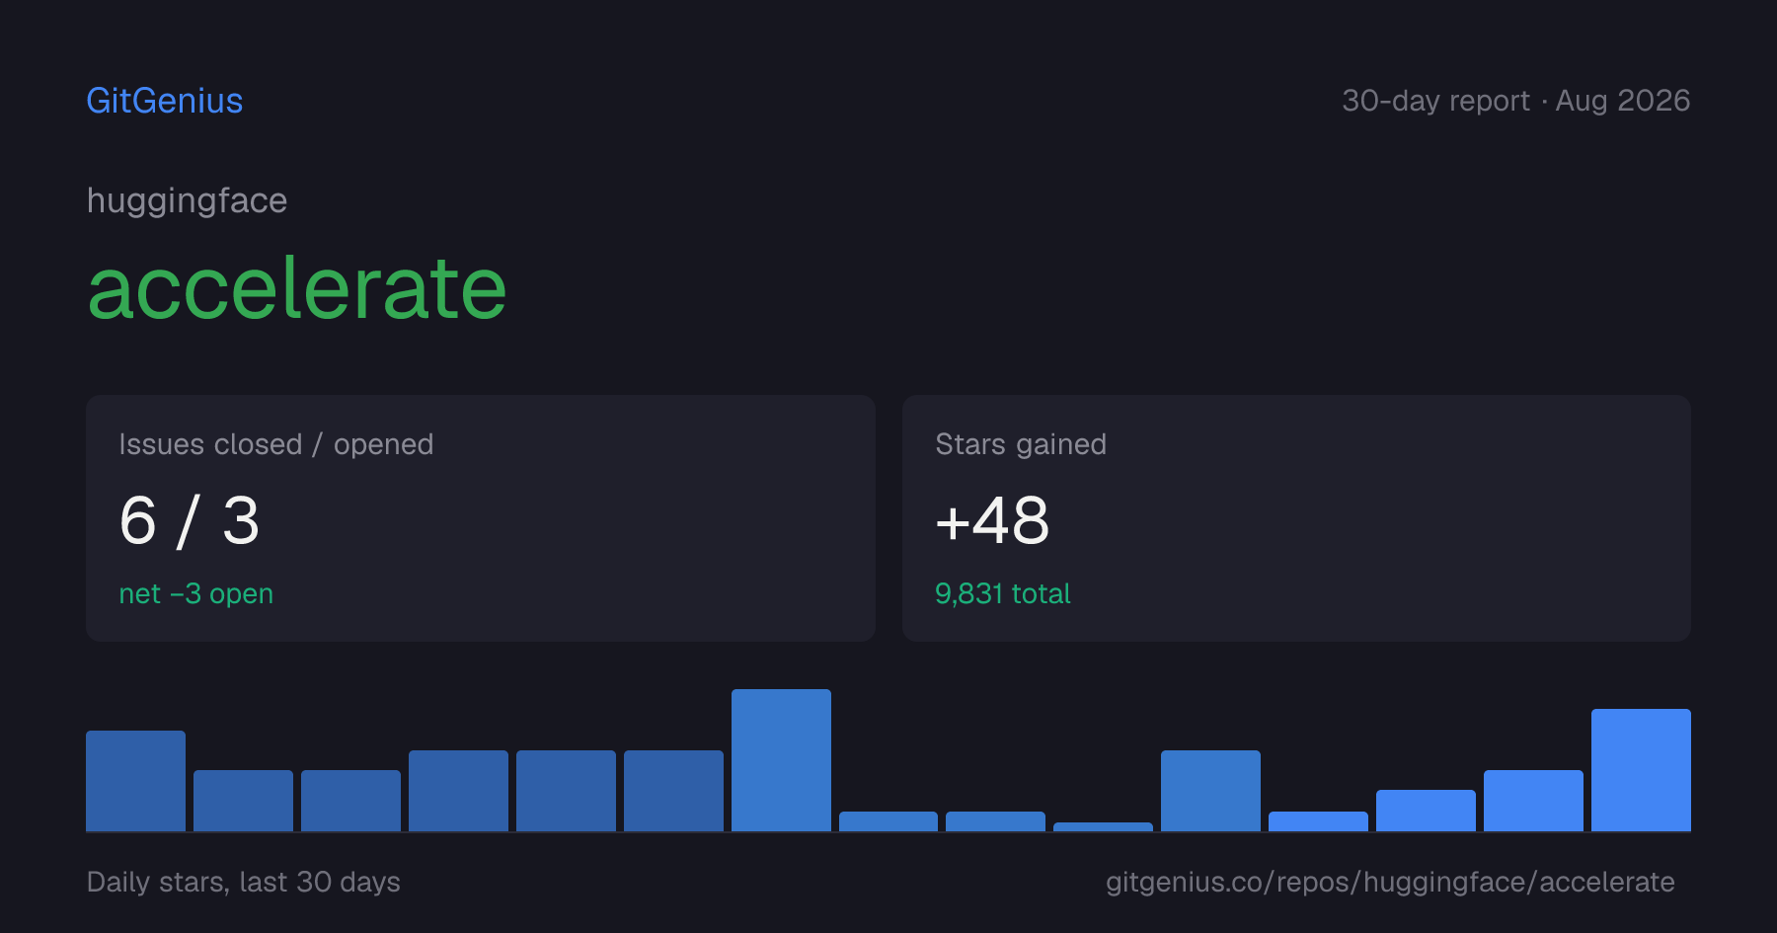Open the huggingface organization name
Screen dimensions: 1777x933
pos(187,200)
